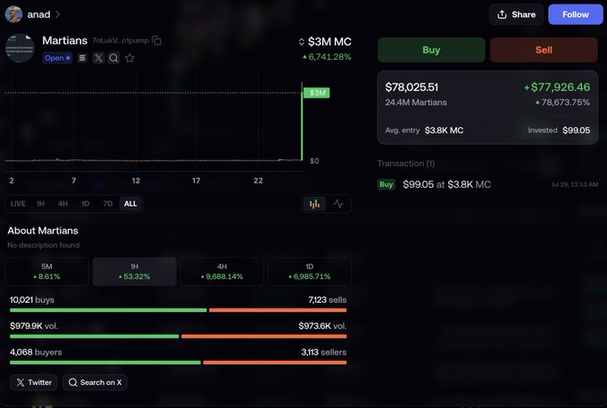
Task: Click the 4,068 buyers count
Action: 36,353
